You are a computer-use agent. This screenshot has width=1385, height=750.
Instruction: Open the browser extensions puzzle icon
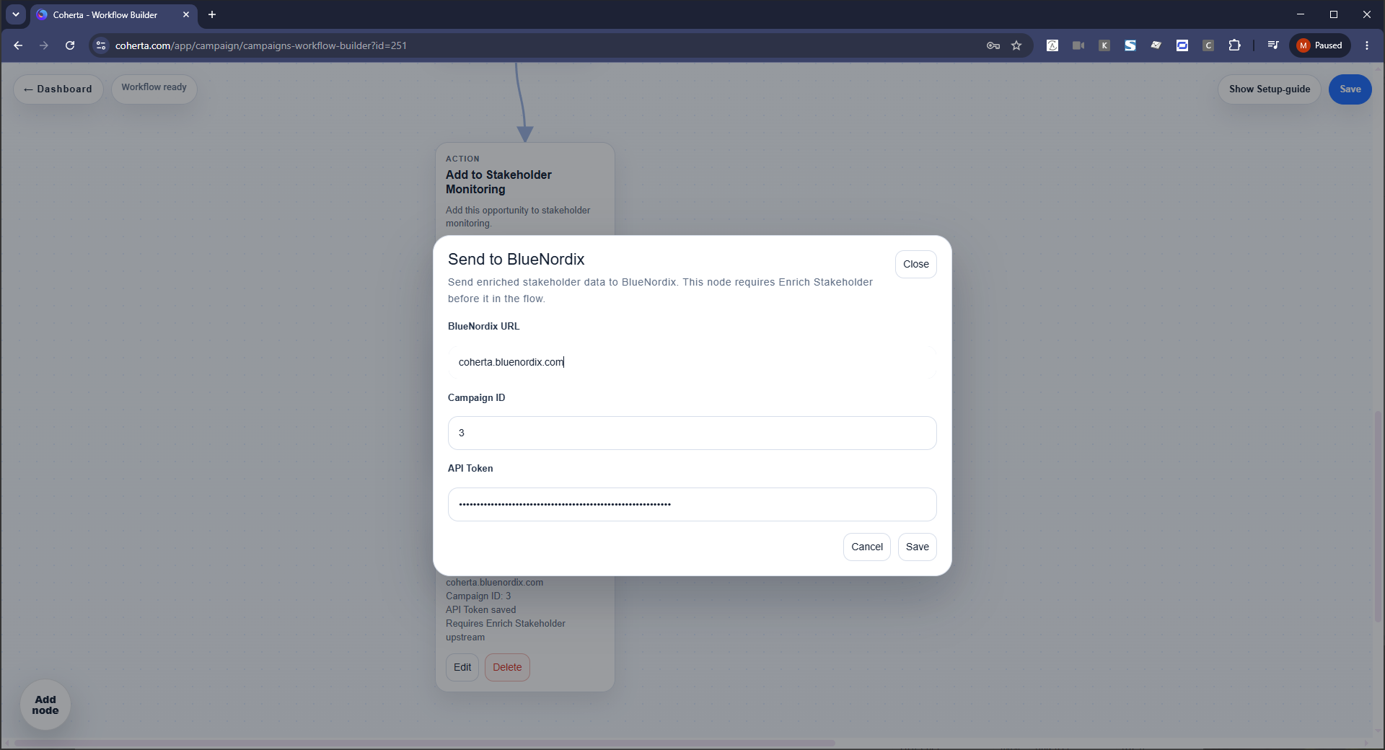point(1234,45)
